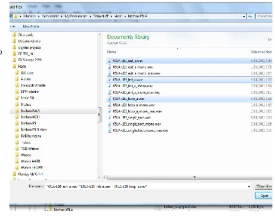This screenshot has height=216, width=275.
Task: Click the Documents breadcrumb in the address bar
Action: 50,16
